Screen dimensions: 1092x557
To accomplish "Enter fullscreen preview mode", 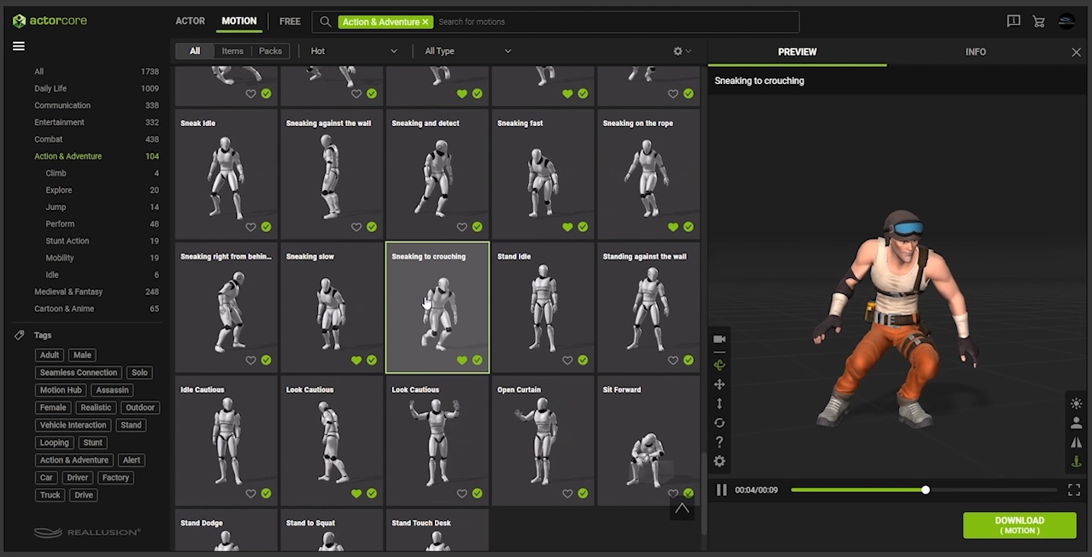I will pyautogui.click(x=1074, y=490).
